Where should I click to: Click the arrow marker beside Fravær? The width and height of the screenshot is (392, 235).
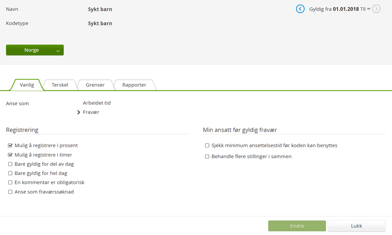pos(79,112)
